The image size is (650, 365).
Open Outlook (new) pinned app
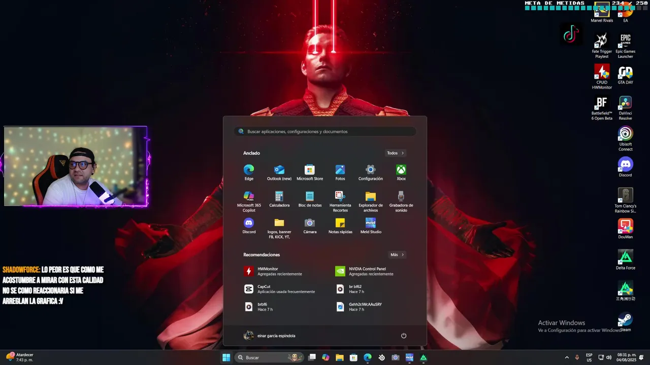279,172
